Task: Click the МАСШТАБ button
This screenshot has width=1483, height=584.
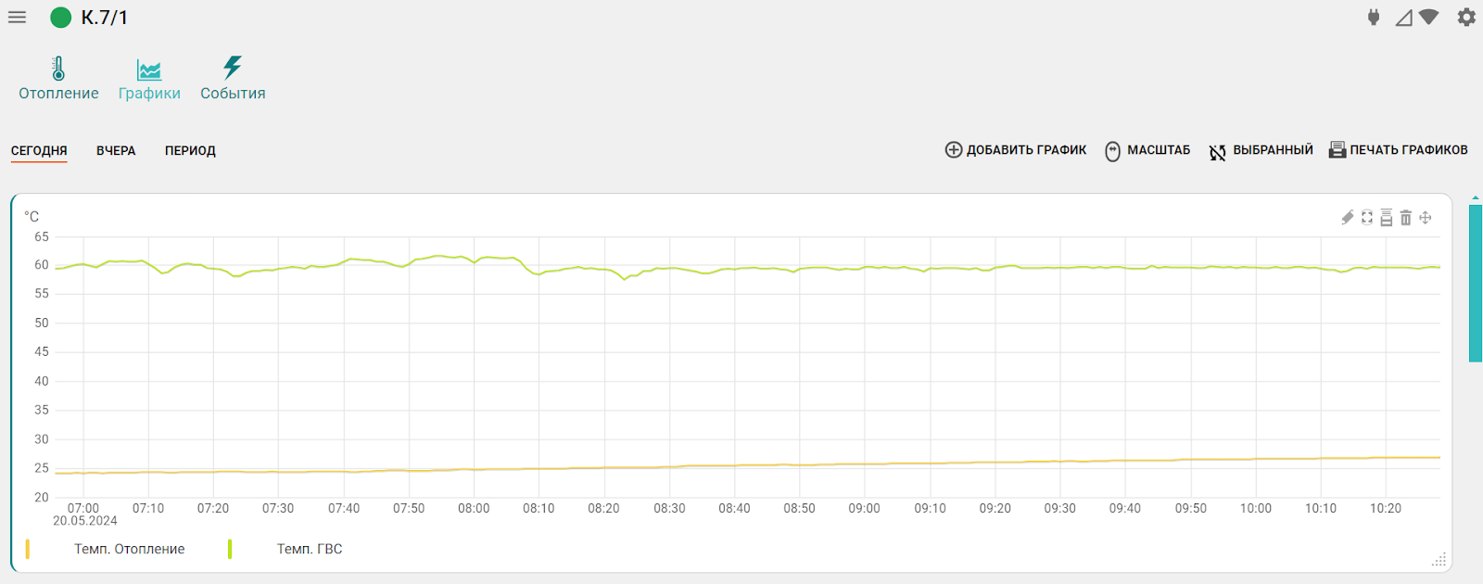Action: pyautogui.click(x=1147, y=150)
